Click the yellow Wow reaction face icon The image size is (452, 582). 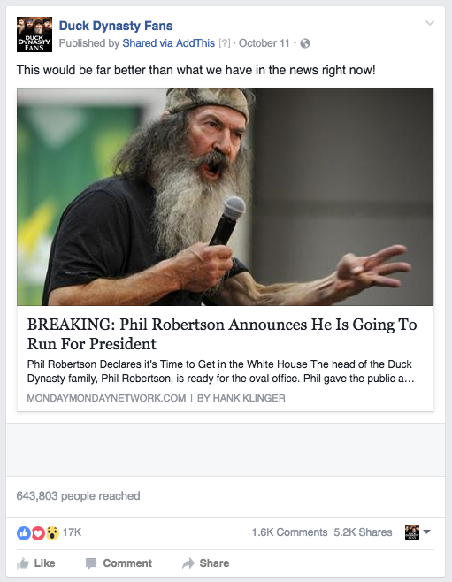tap(52, 533)
